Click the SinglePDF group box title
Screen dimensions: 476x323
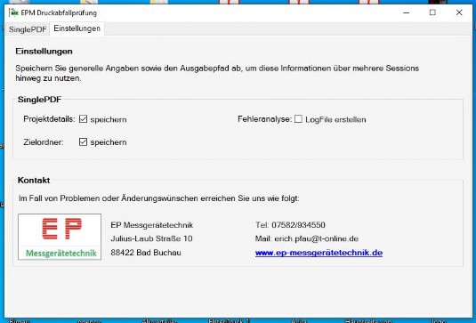pos(39,100)
